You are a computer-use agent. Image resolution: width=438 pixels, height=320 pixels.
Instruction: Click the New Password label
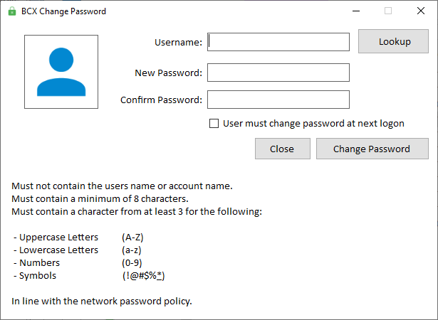[168, 73]
